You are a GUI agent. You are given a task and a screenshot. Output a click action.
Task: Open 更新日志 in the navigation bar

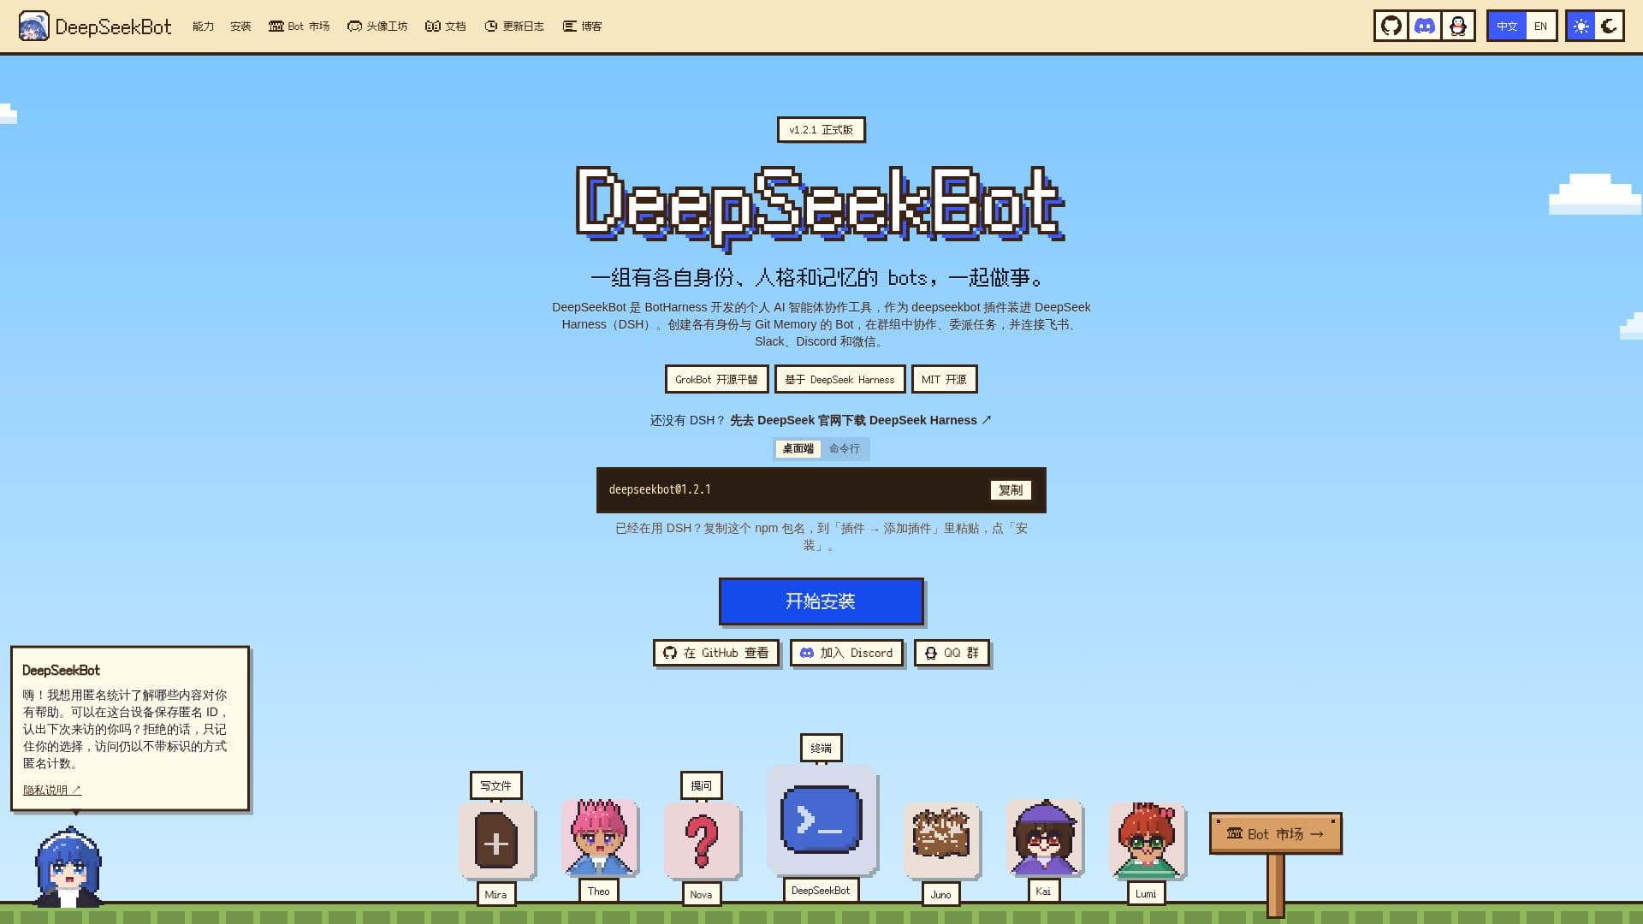(x=514, y=27)
